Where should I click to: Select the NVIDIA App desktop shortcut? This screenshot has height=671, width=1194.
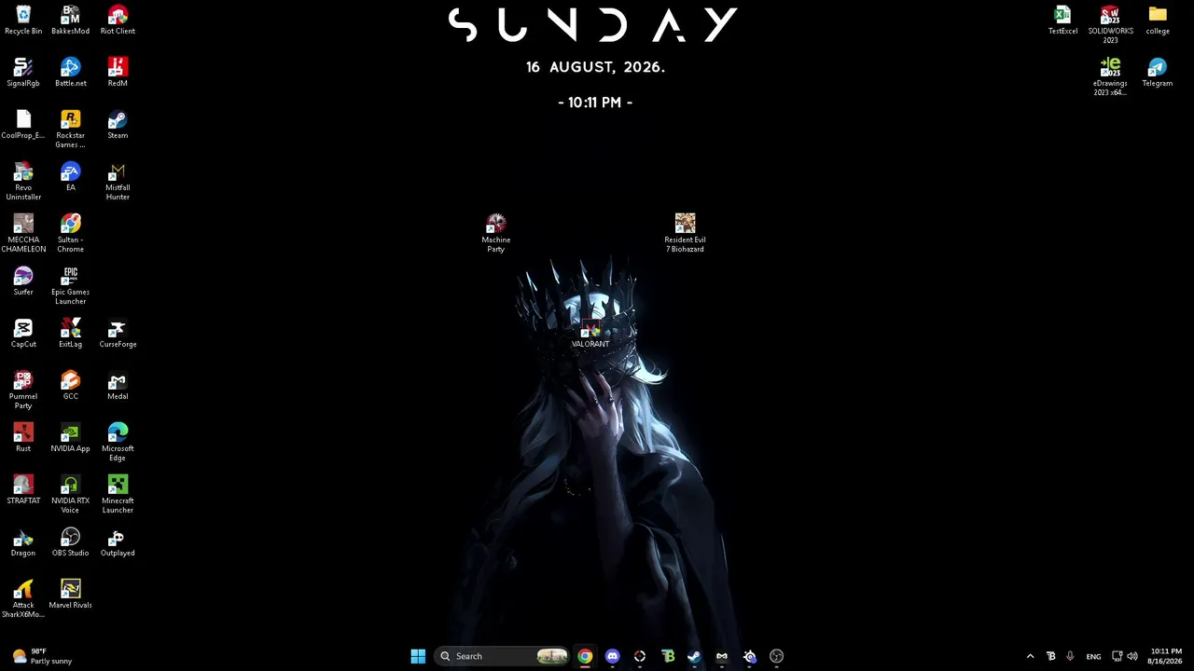[70, 438]
